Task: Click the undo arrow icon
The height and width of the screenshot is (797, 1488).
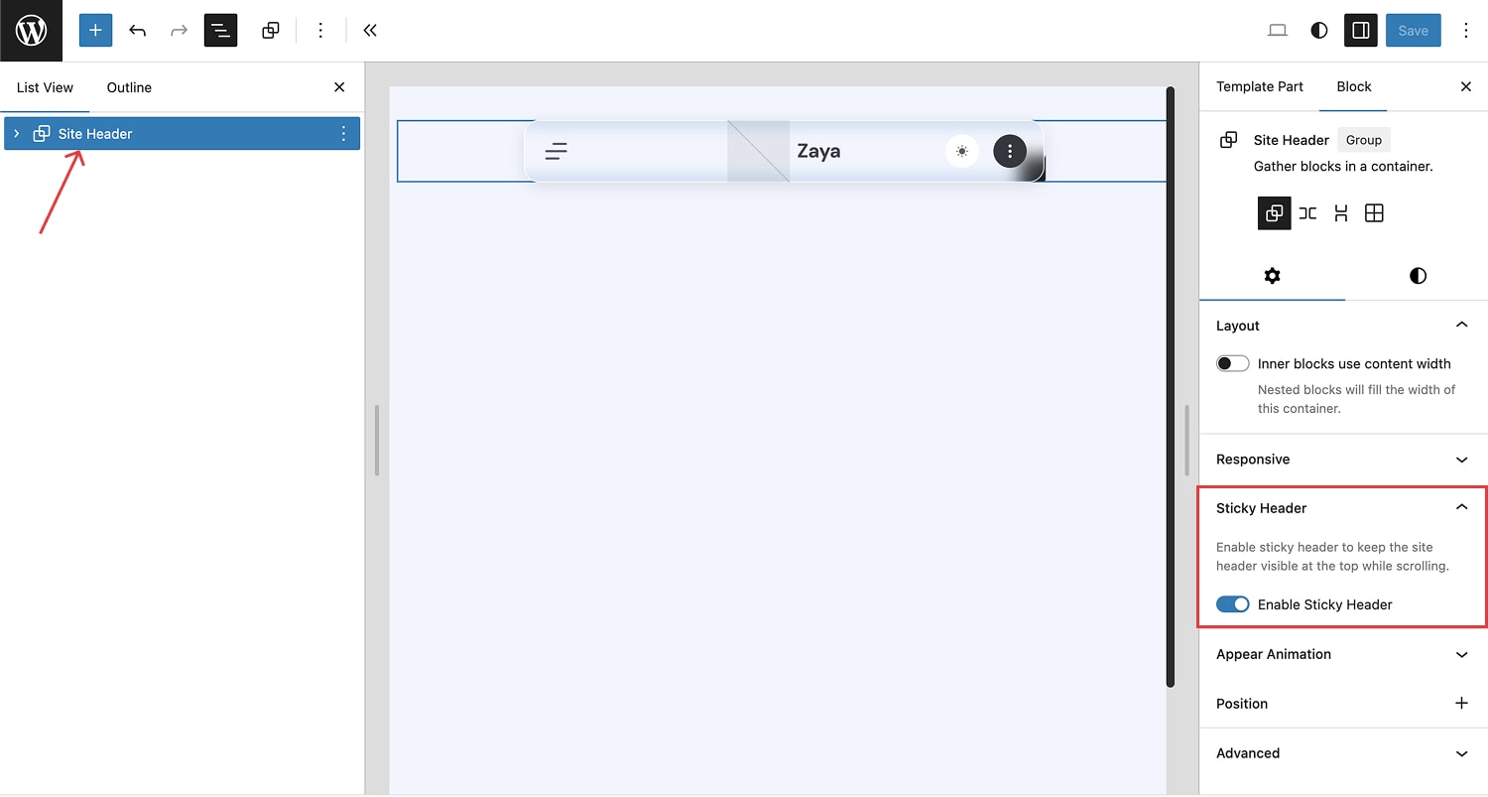Action: tap(138, 31)
